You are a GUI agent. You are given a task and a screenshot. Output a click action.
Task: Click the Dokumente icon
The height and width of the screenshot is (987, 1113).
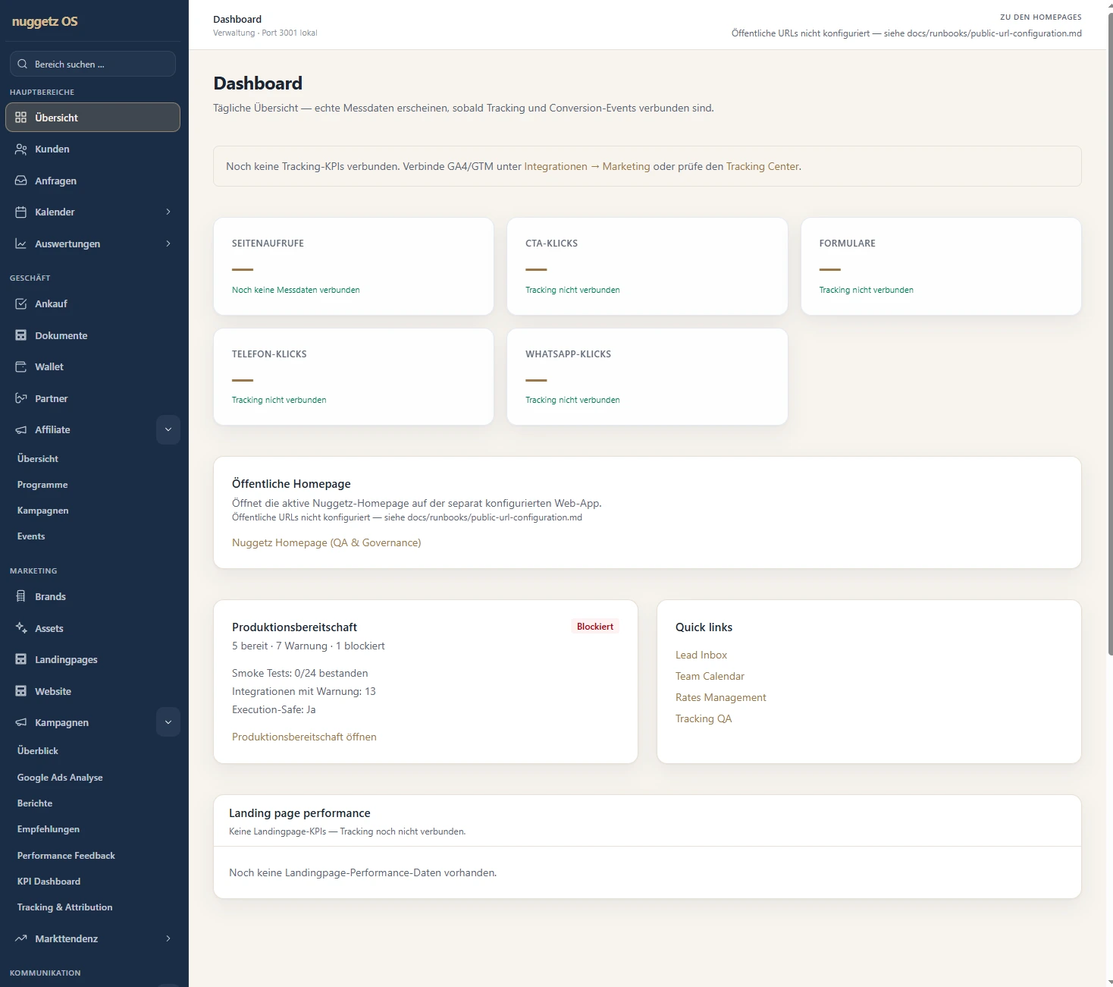click(x=21, y=335)
